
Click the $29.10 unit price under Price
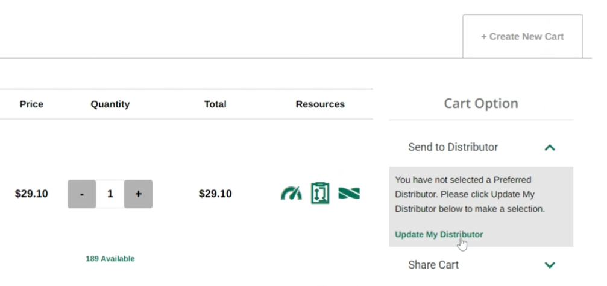(x=31, y=194)
